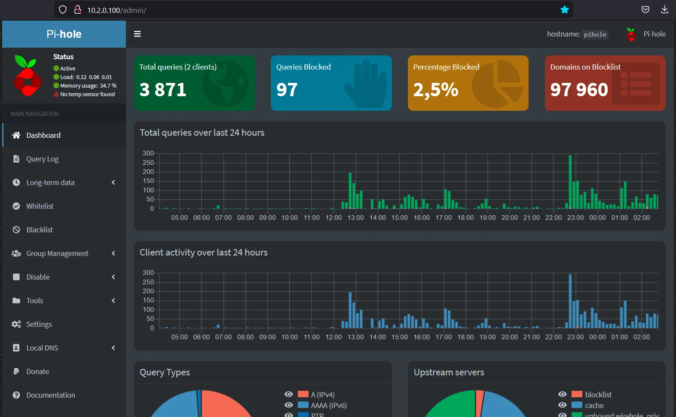676x417 pixels.
Task: Click the Dashboard home icon
Action: coord(16,135)
